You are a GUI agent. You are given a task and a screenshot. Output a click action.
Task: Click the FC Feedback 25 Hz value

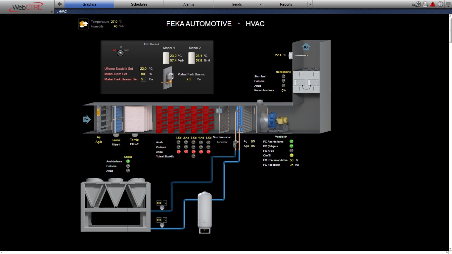(292, 165)
